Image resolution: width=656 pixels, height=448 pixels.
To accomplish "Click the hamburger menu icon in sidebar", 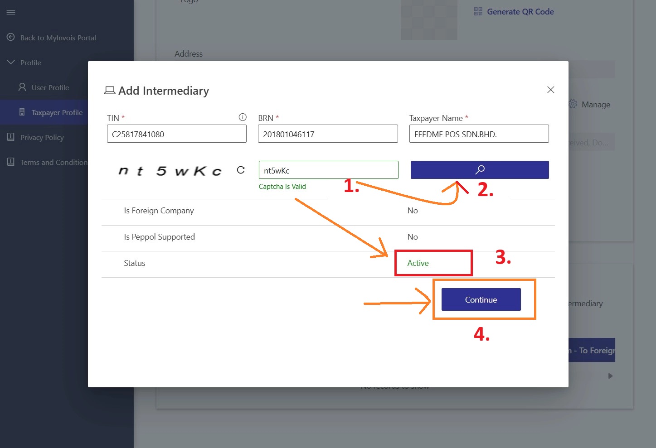I will tap(11, 12).
